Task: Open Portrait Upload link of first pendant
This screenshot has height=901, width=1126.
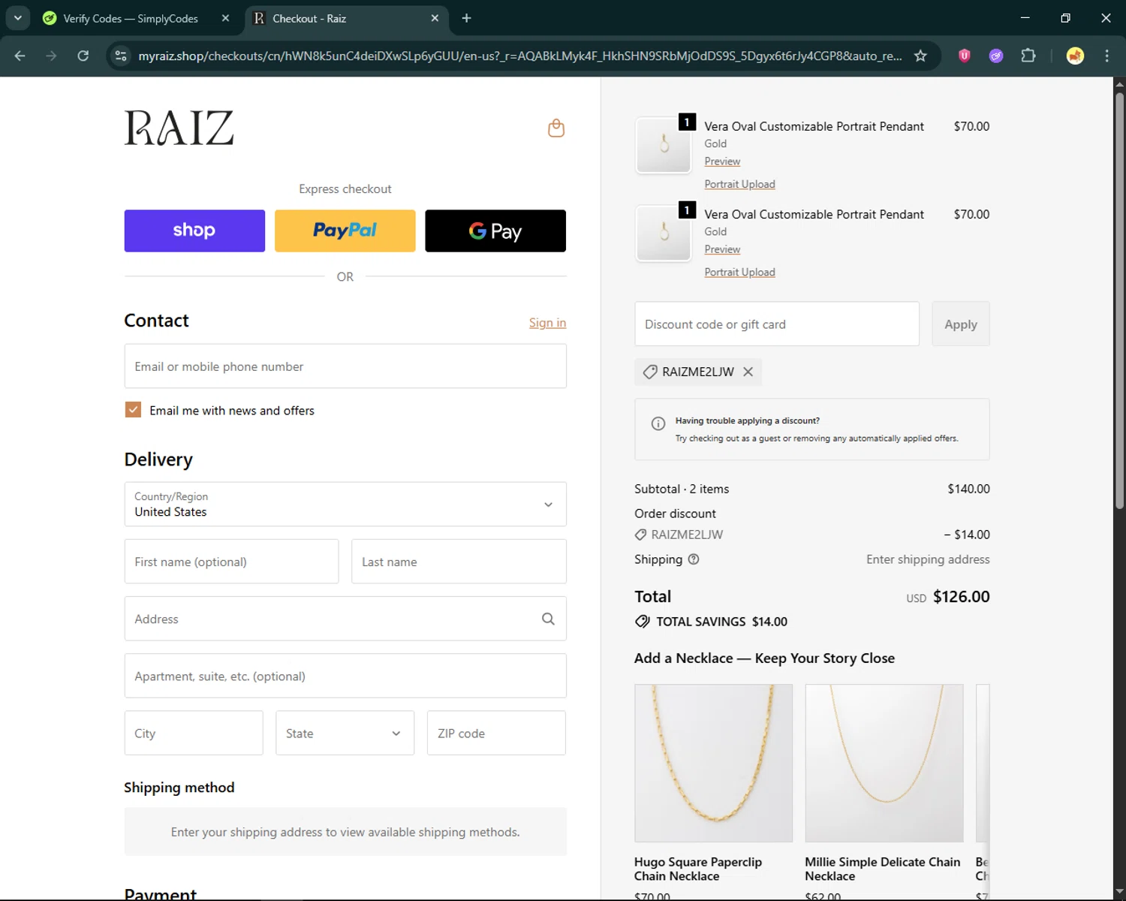Action: point(739,184)
